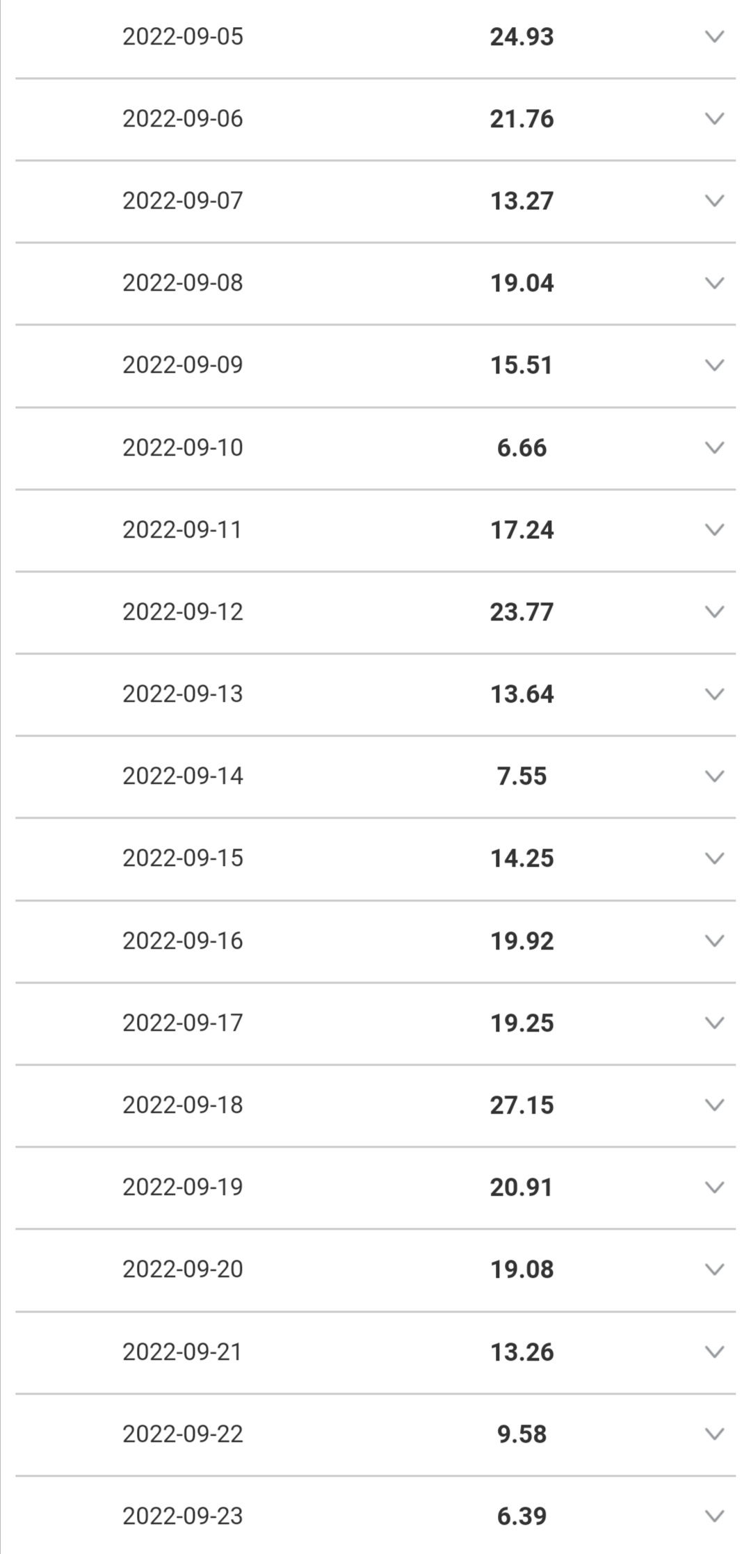Expand the 2022-09-10 row chevron
This screenshot has width=751, height=1554.
coord(714,447)
